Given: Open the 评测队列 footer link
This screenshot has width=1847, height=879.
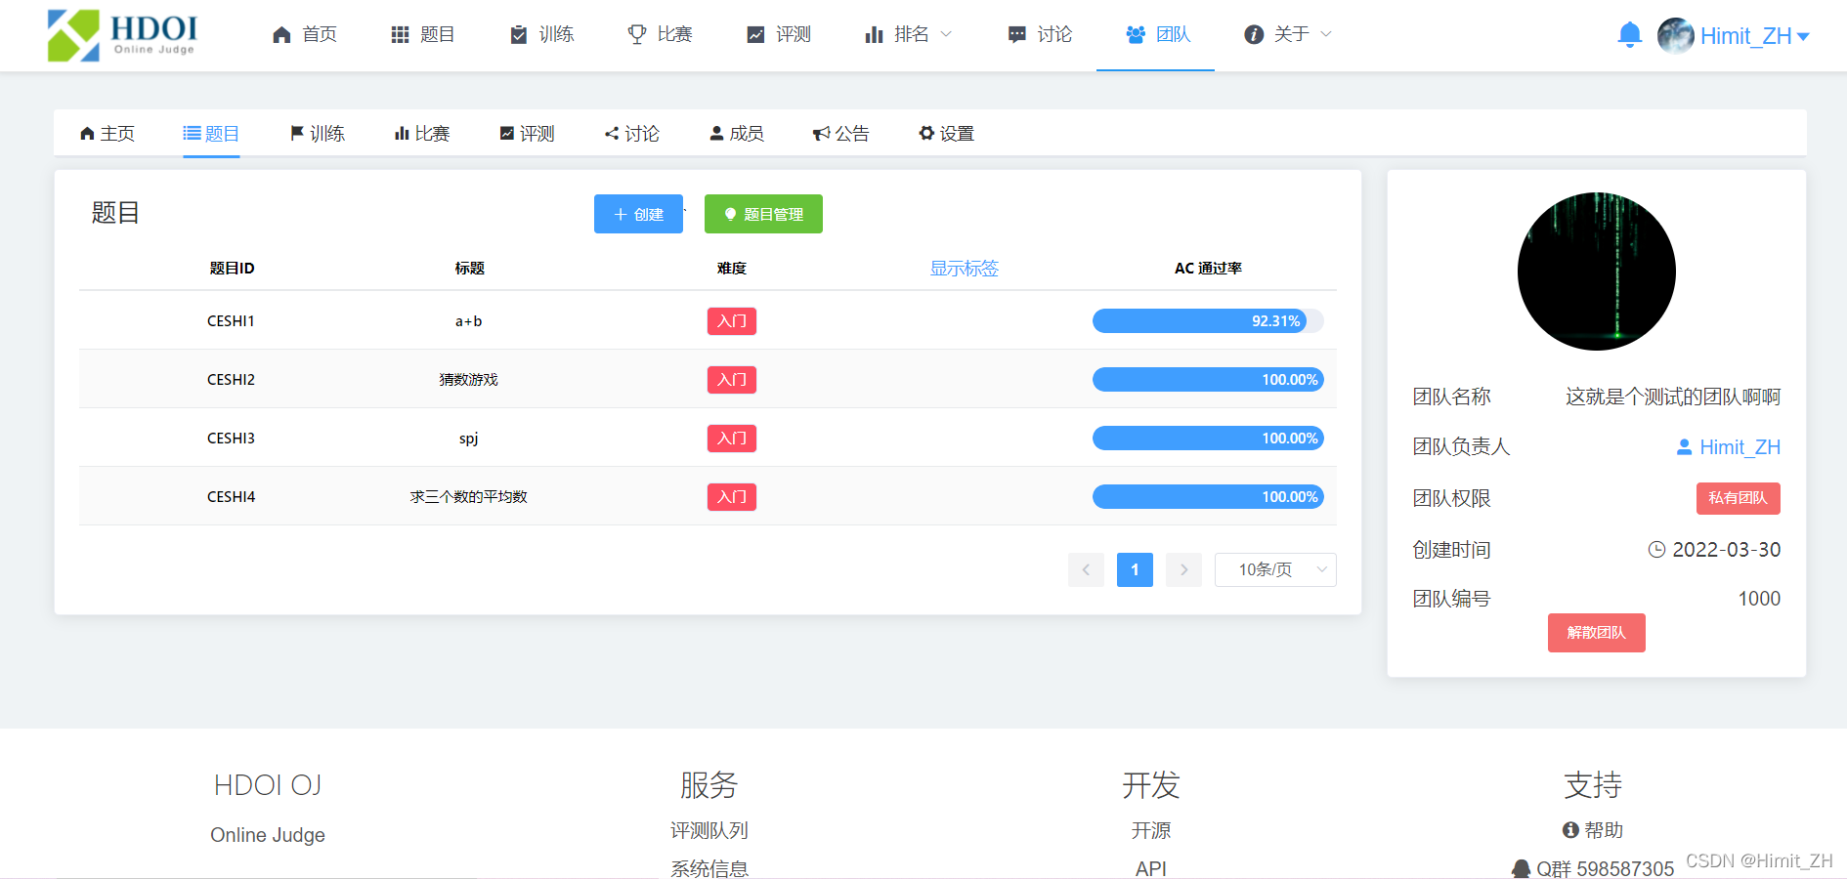Looking at the screenshot, I should coord(709,830).
